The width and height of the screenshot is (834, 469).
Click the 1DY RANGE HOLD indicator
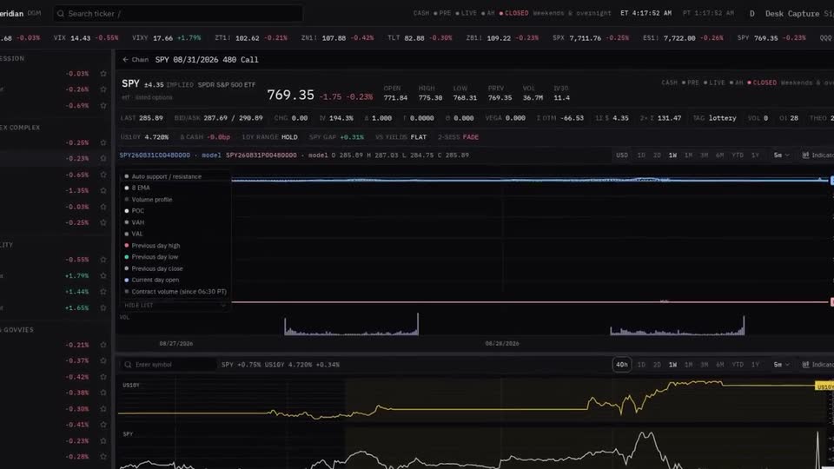click(x=269, y=136)
